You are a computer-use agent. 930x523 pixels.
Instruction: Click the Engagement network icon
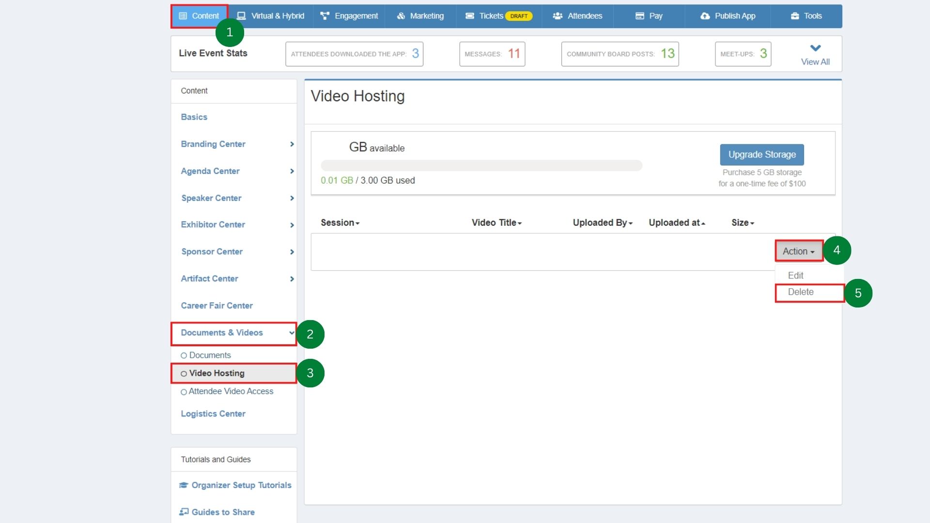325,16
